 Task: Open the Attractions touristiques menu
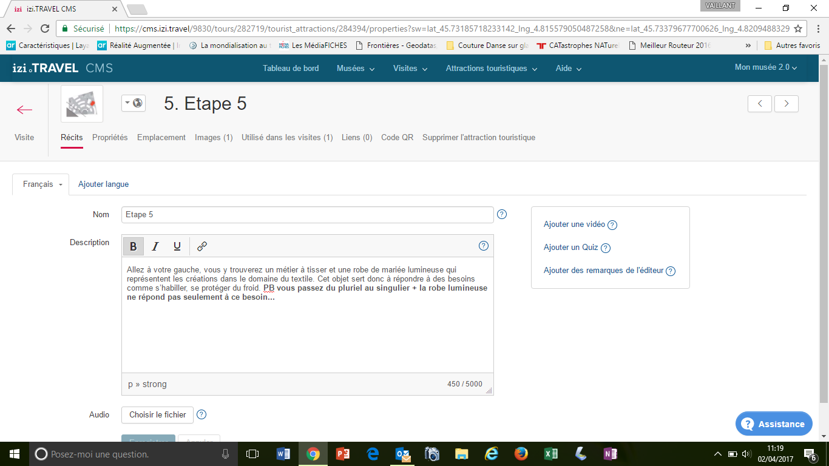point(491,69)
